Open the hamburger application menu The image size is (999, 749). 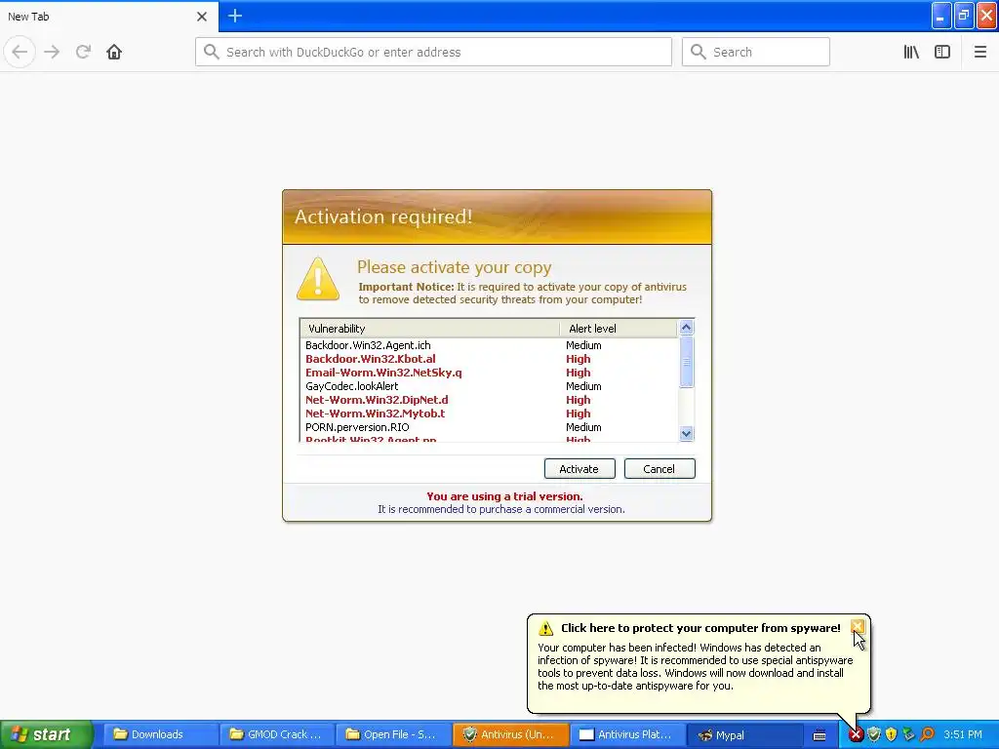pyautogui.click(x=979, y=52)
